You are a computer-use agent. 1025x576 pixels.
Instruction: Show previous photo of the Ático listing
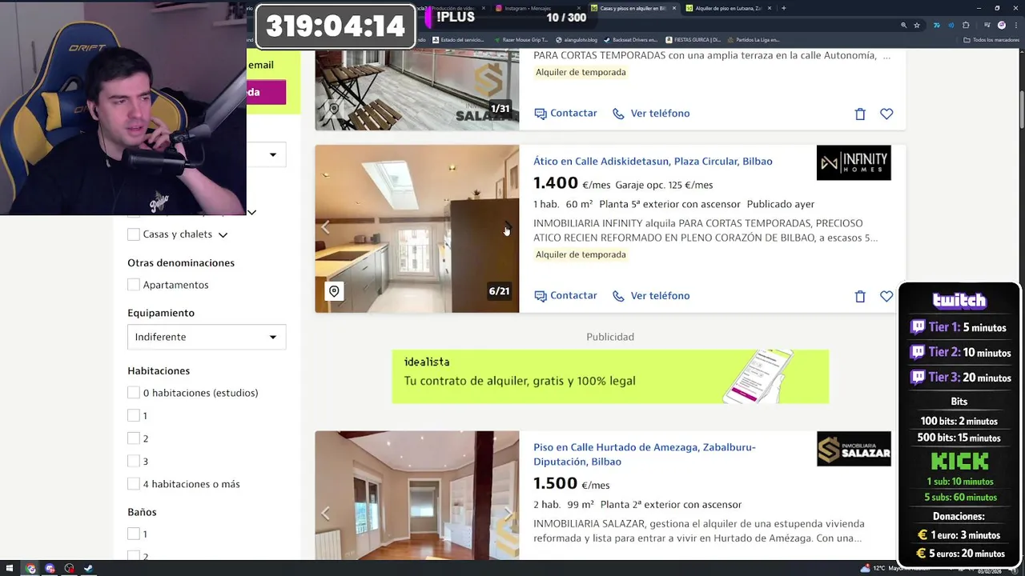tap(325, 228)
